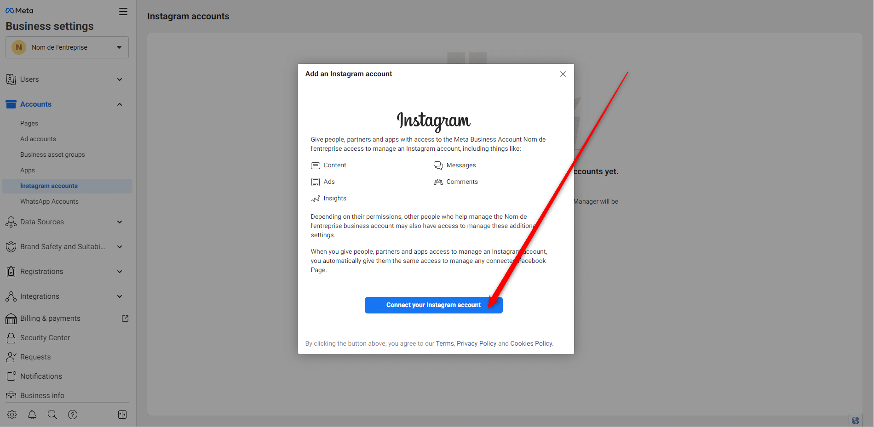Click the Ads icon in dialog
This screenshot has height=427, width=874.
pyautogui.click(x=316, y=182)
